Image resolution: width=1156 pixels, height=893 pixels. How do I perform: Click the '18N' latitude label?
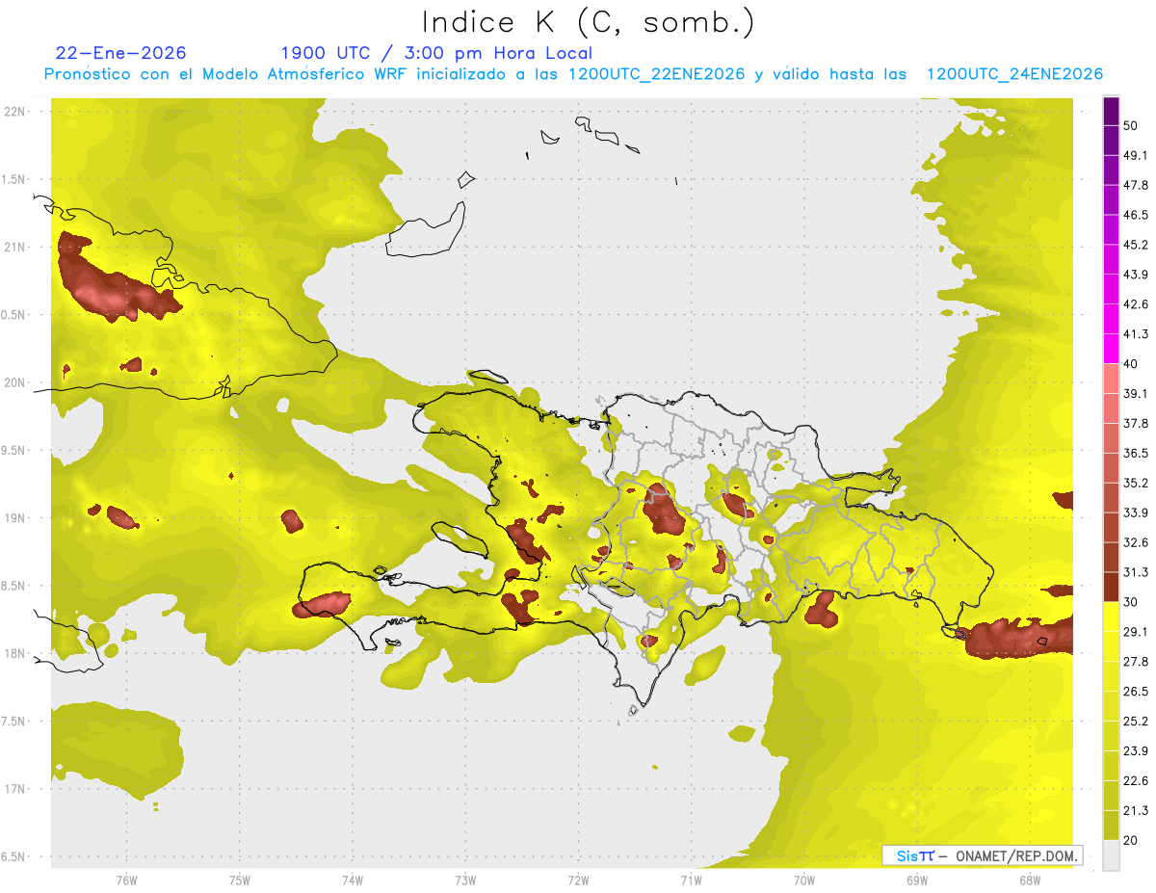click(14, 653)
